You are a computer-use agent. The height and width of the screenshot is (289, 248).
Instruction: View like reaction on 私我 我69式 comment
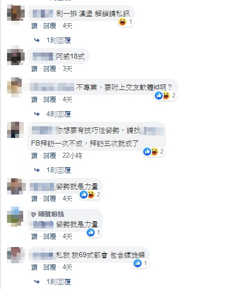coord(141,263)
